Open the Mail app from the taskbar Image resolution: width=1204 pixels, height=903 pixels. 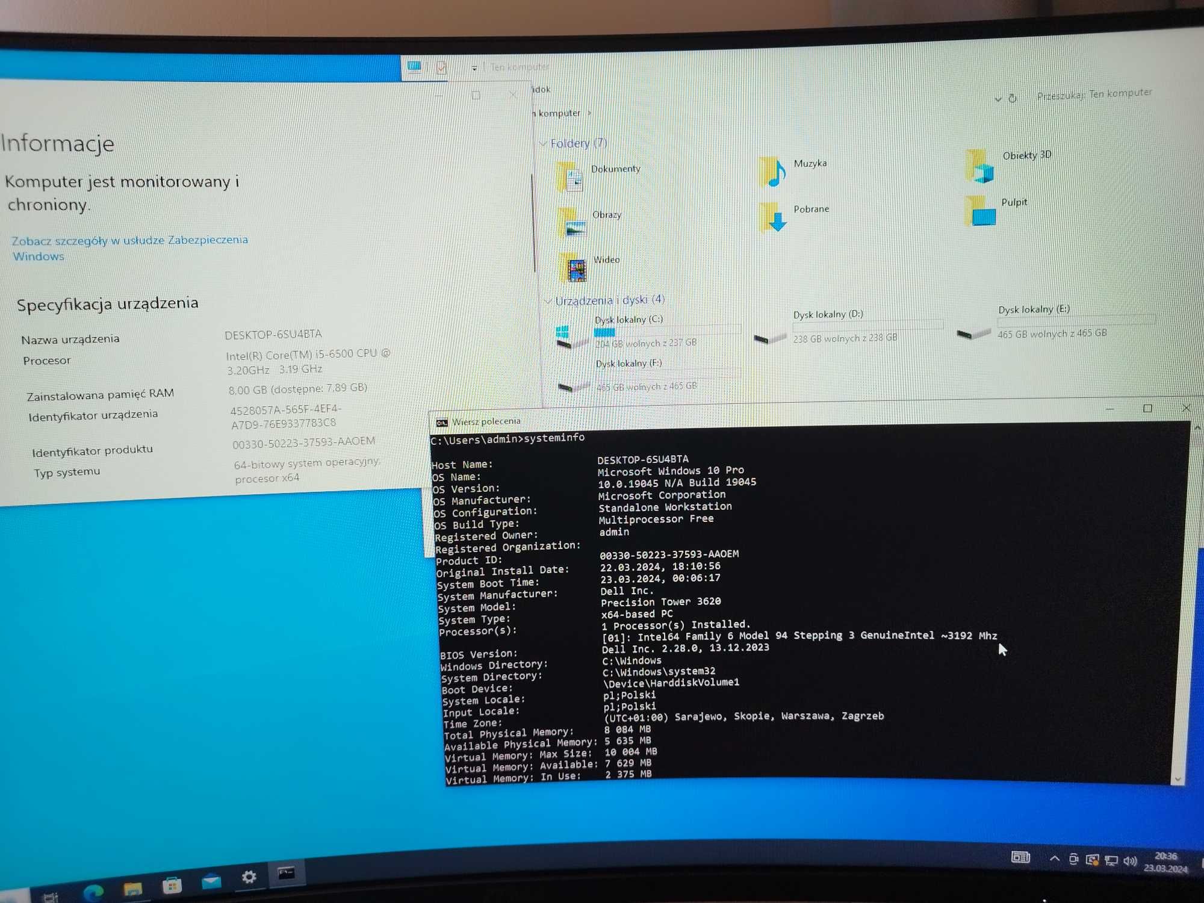(211, 881)
